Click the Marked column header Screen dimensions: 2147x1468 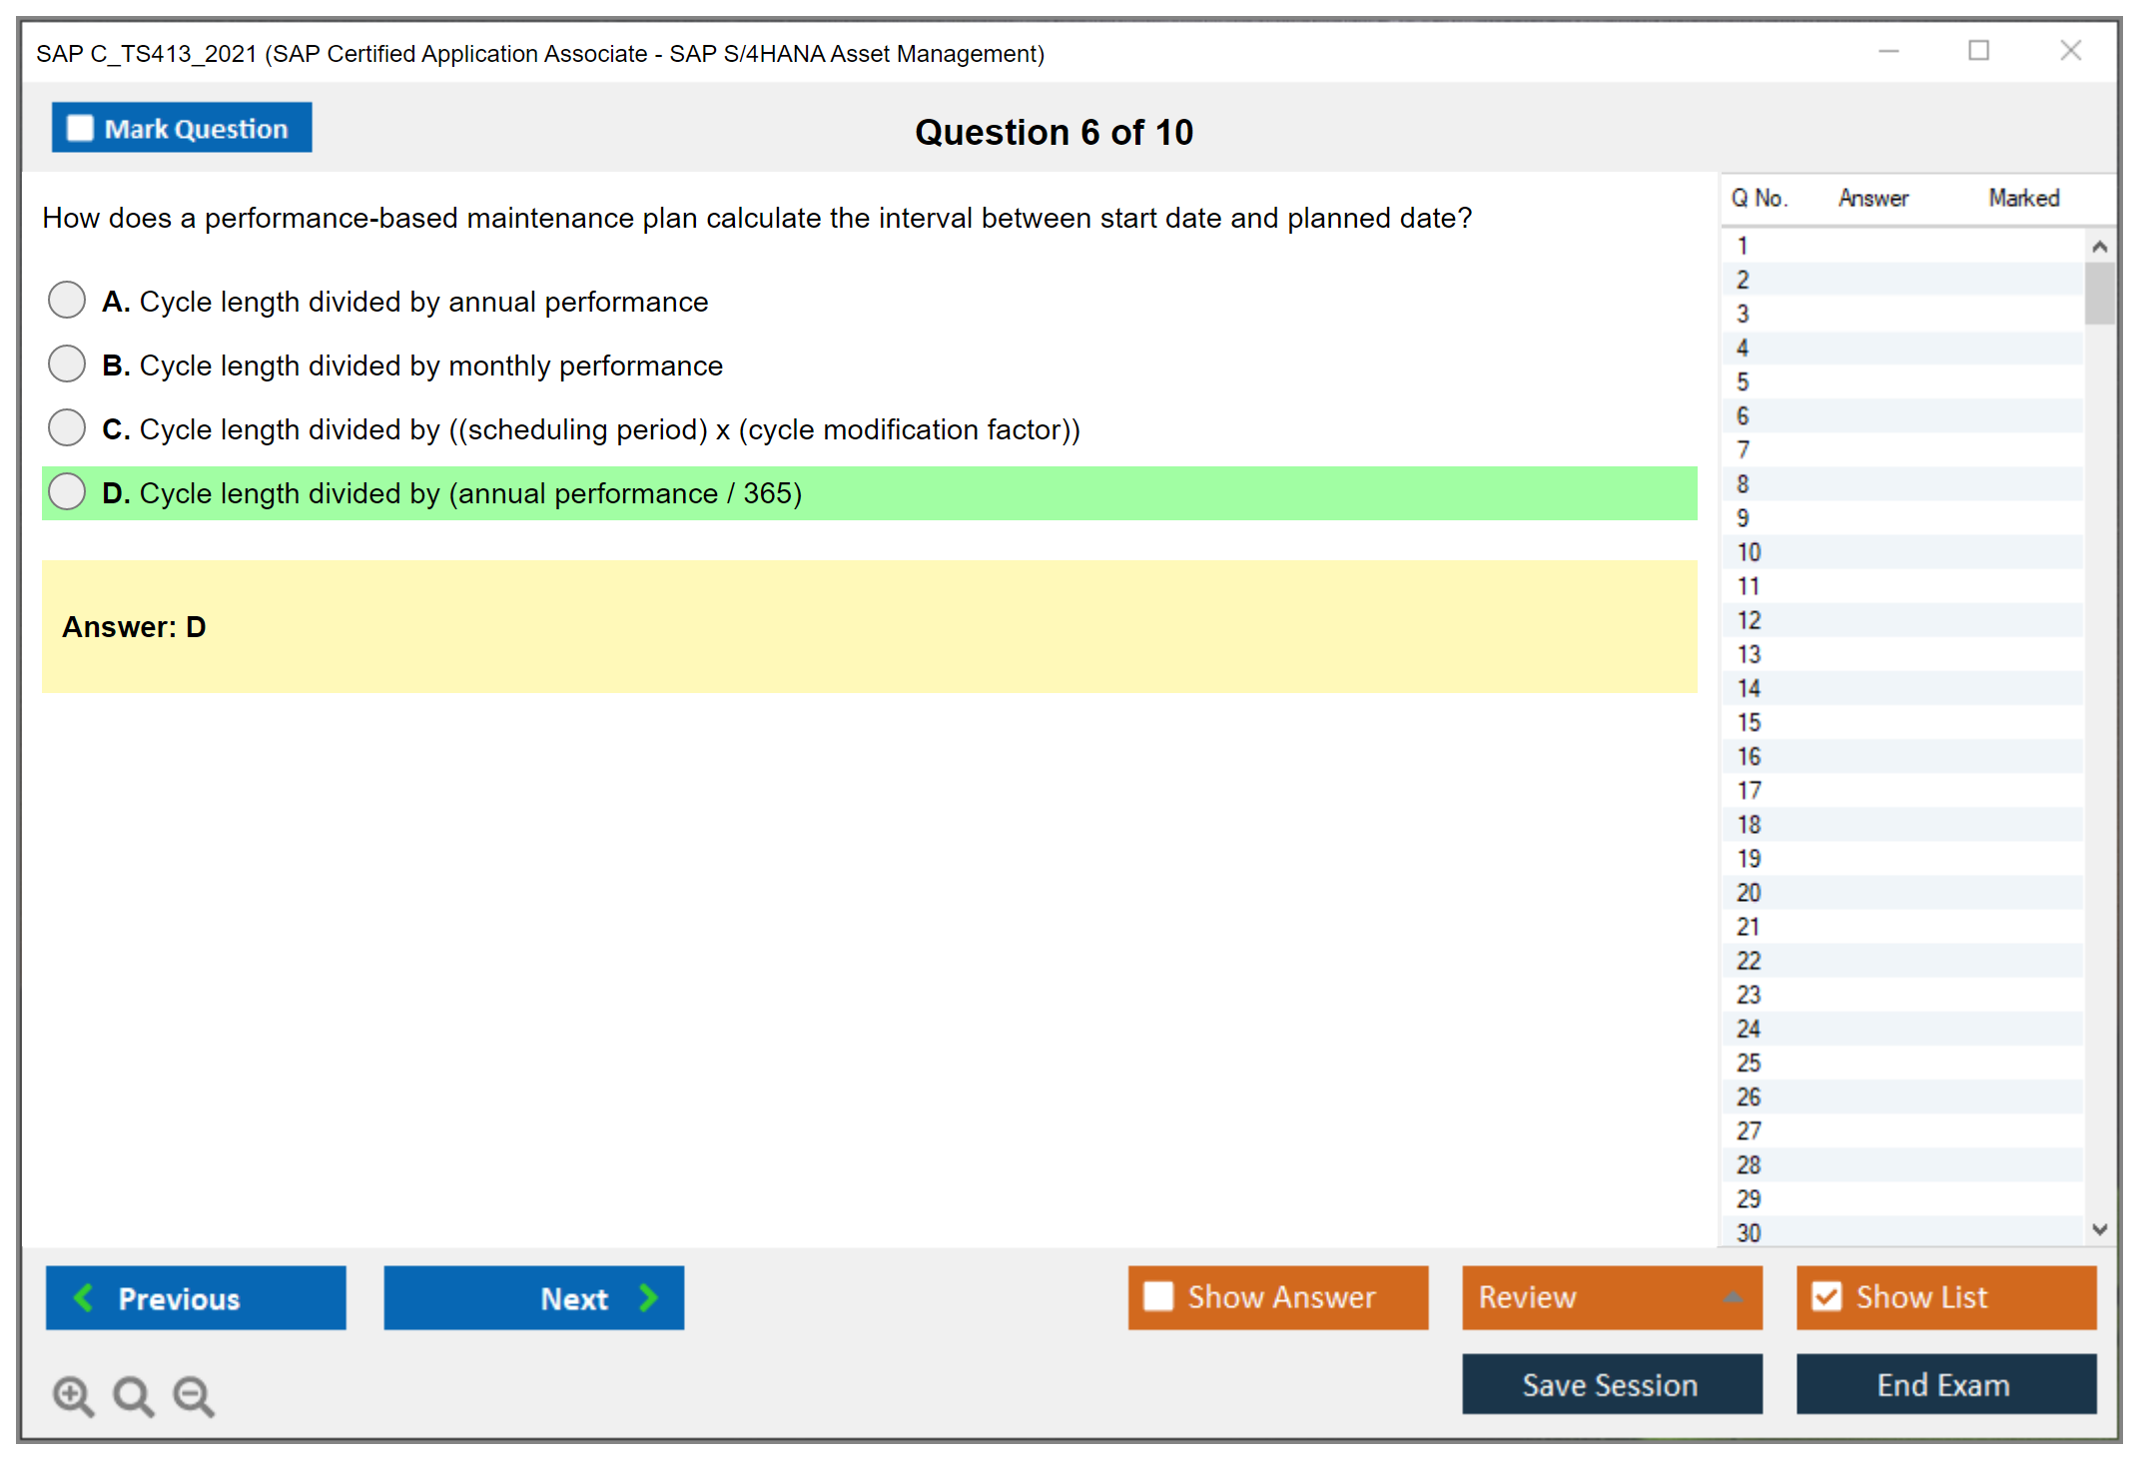[x=2023, y=198]
